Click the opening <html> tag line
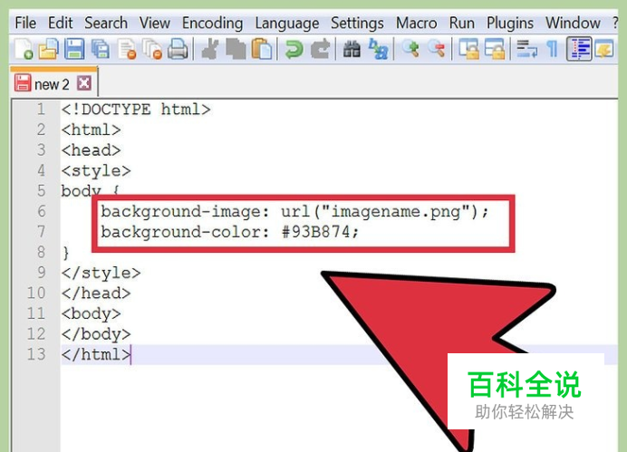The height and width of the screenshot is (452, 627). [92, 130]
